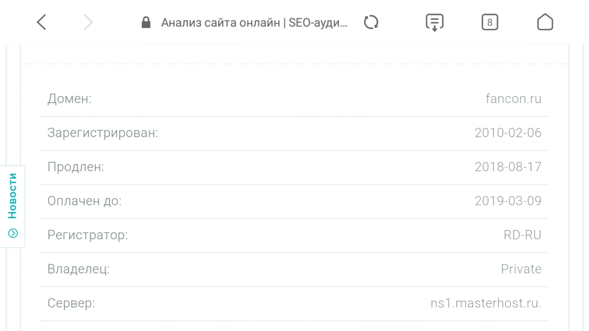Tap the browser back arrow
Viewport: 589px width, 331px height.
[41, 22]
